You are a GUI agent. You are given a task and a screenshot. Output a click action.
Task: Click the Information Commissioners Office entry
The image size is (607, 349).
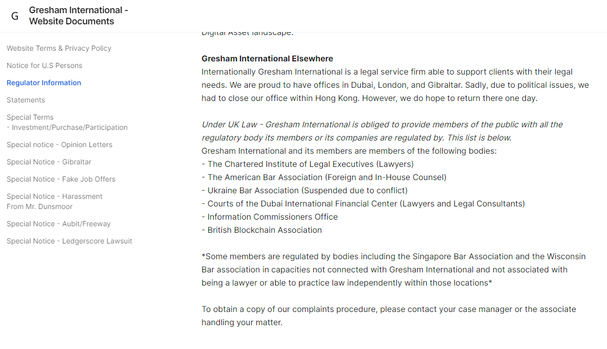(269, 217)
